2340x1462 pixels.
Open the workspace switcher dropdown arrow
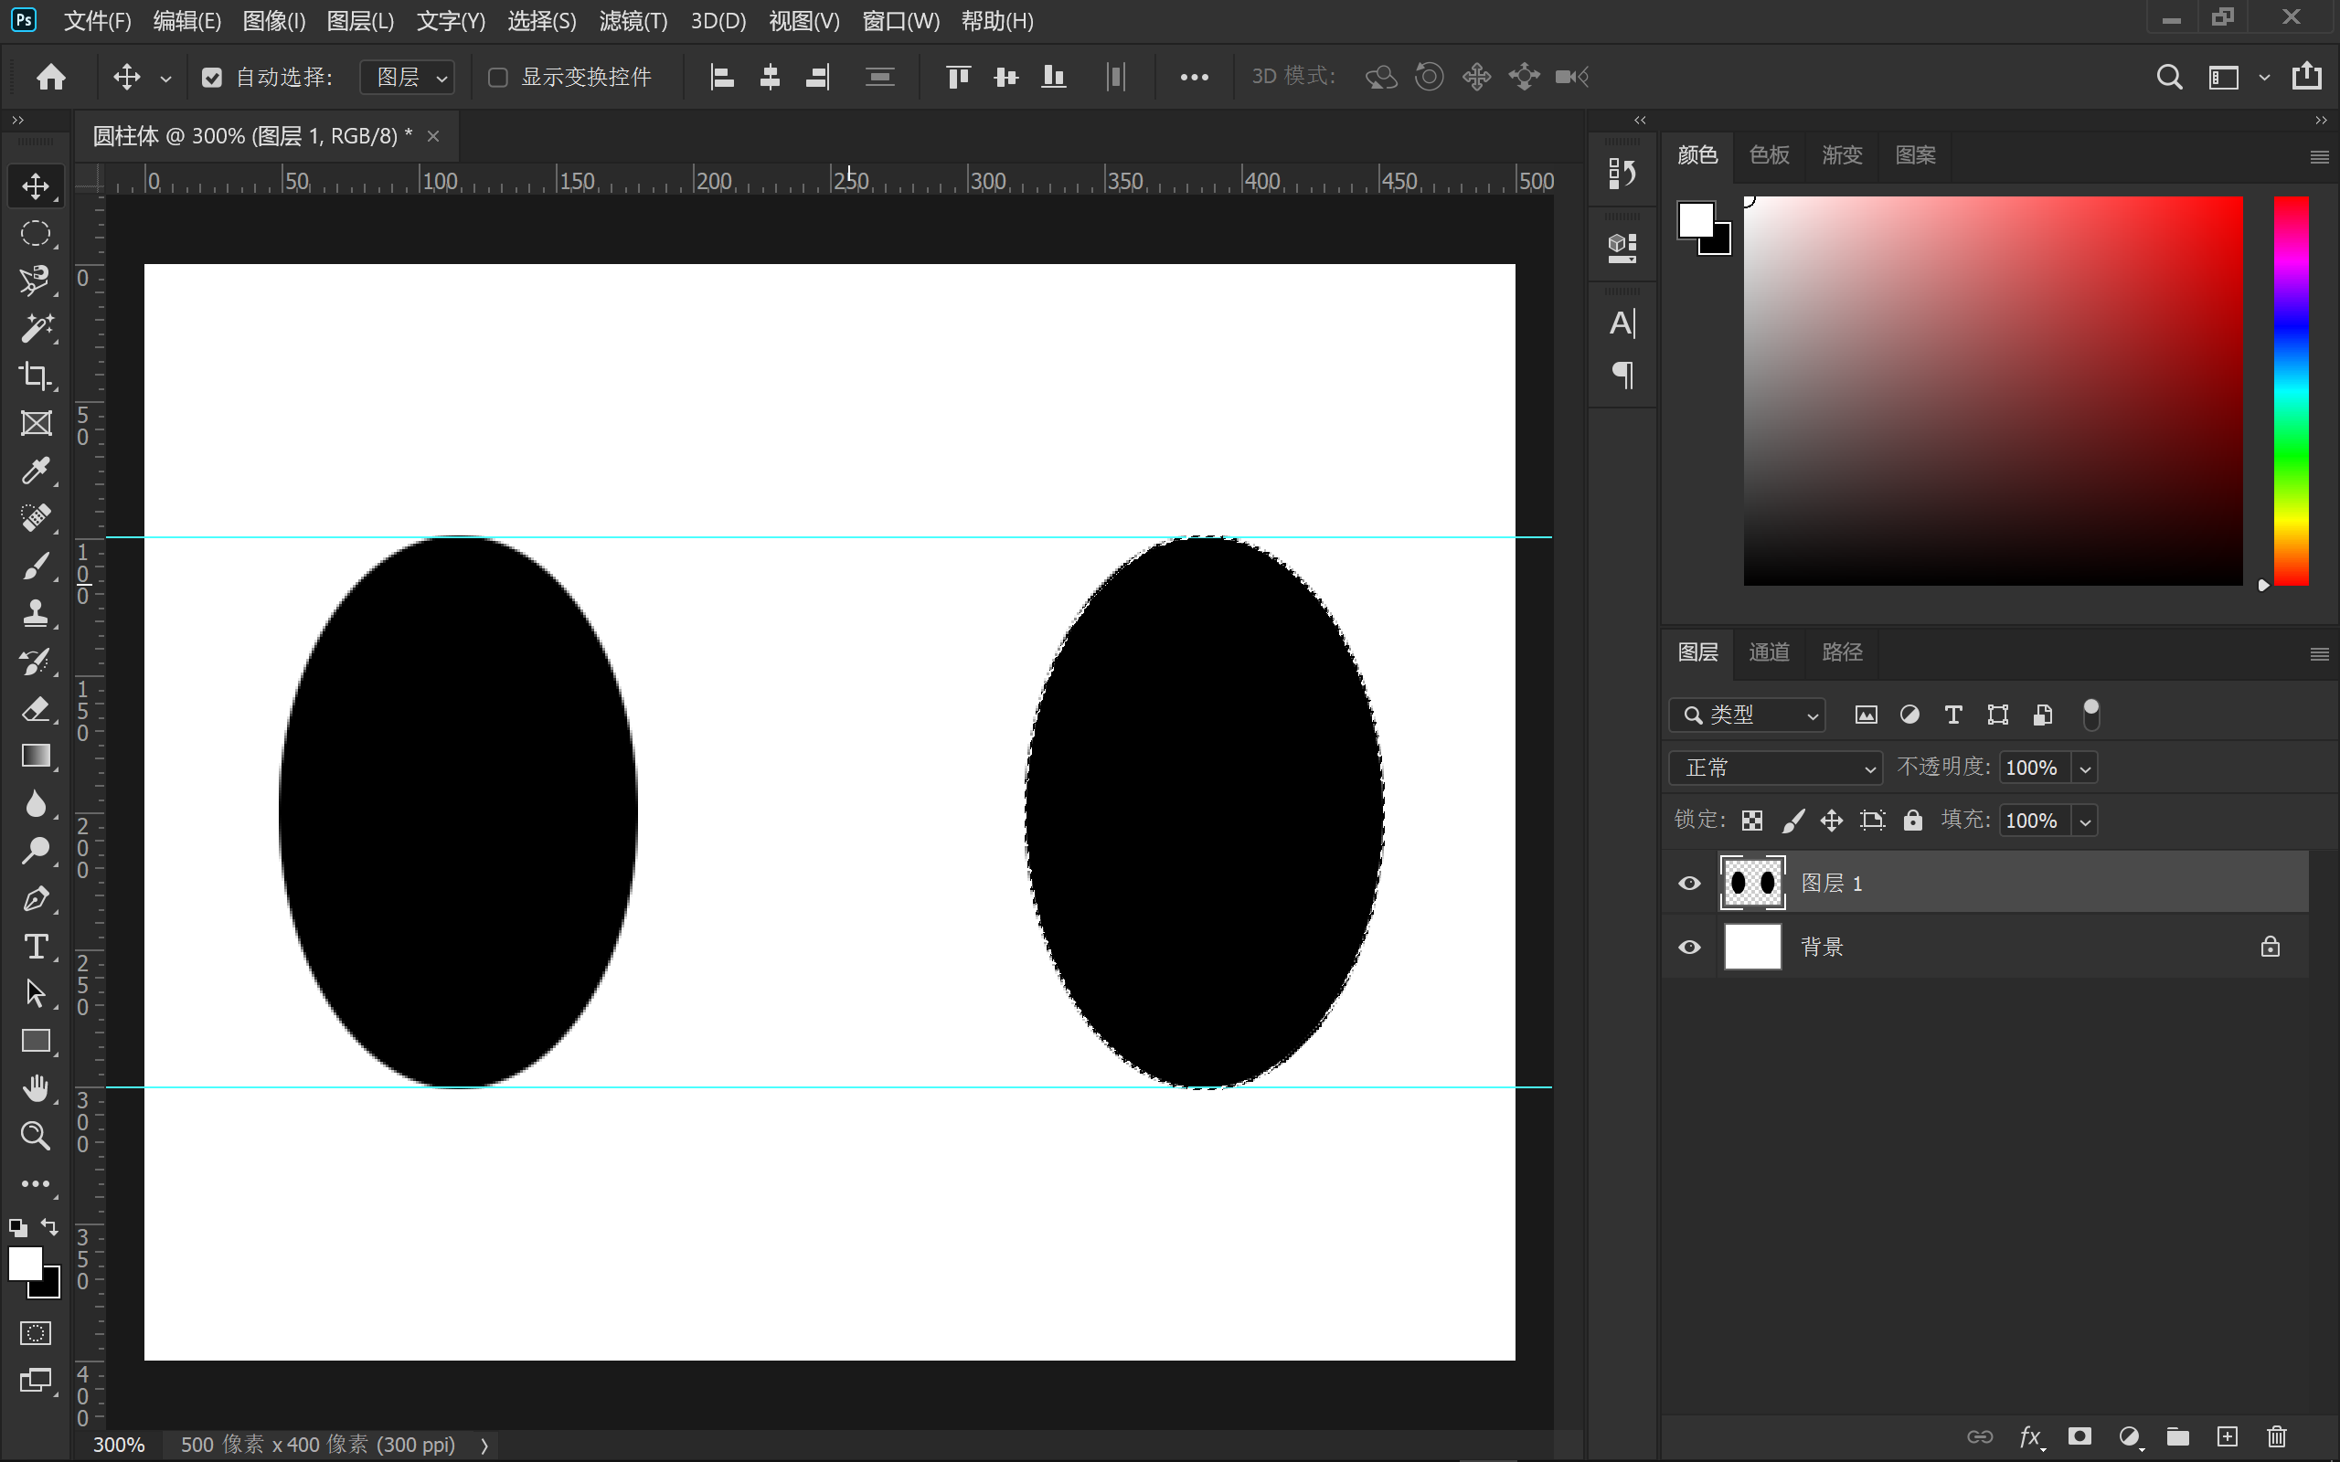point(2263,78)
